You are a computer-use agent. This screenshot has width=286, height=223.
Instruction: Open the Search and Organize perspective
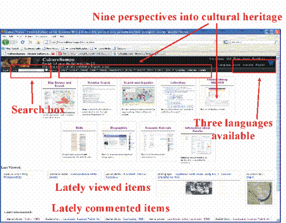(138, 83)
